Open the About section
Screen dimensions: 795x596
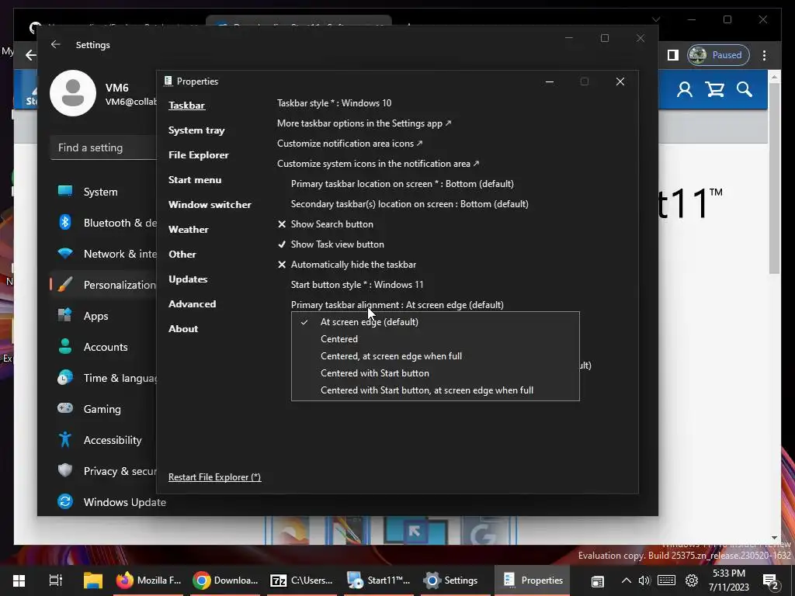183,329
